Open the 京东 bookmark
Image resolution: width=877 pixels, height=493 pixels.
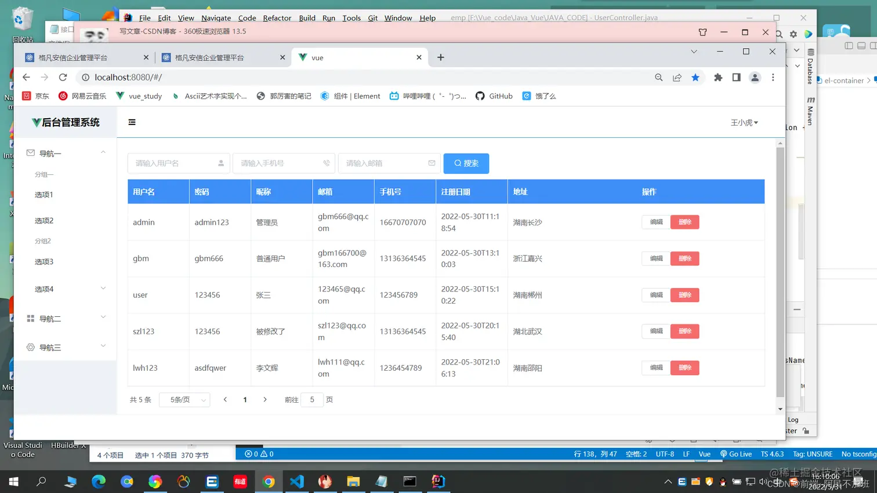[x=35, y=96]
